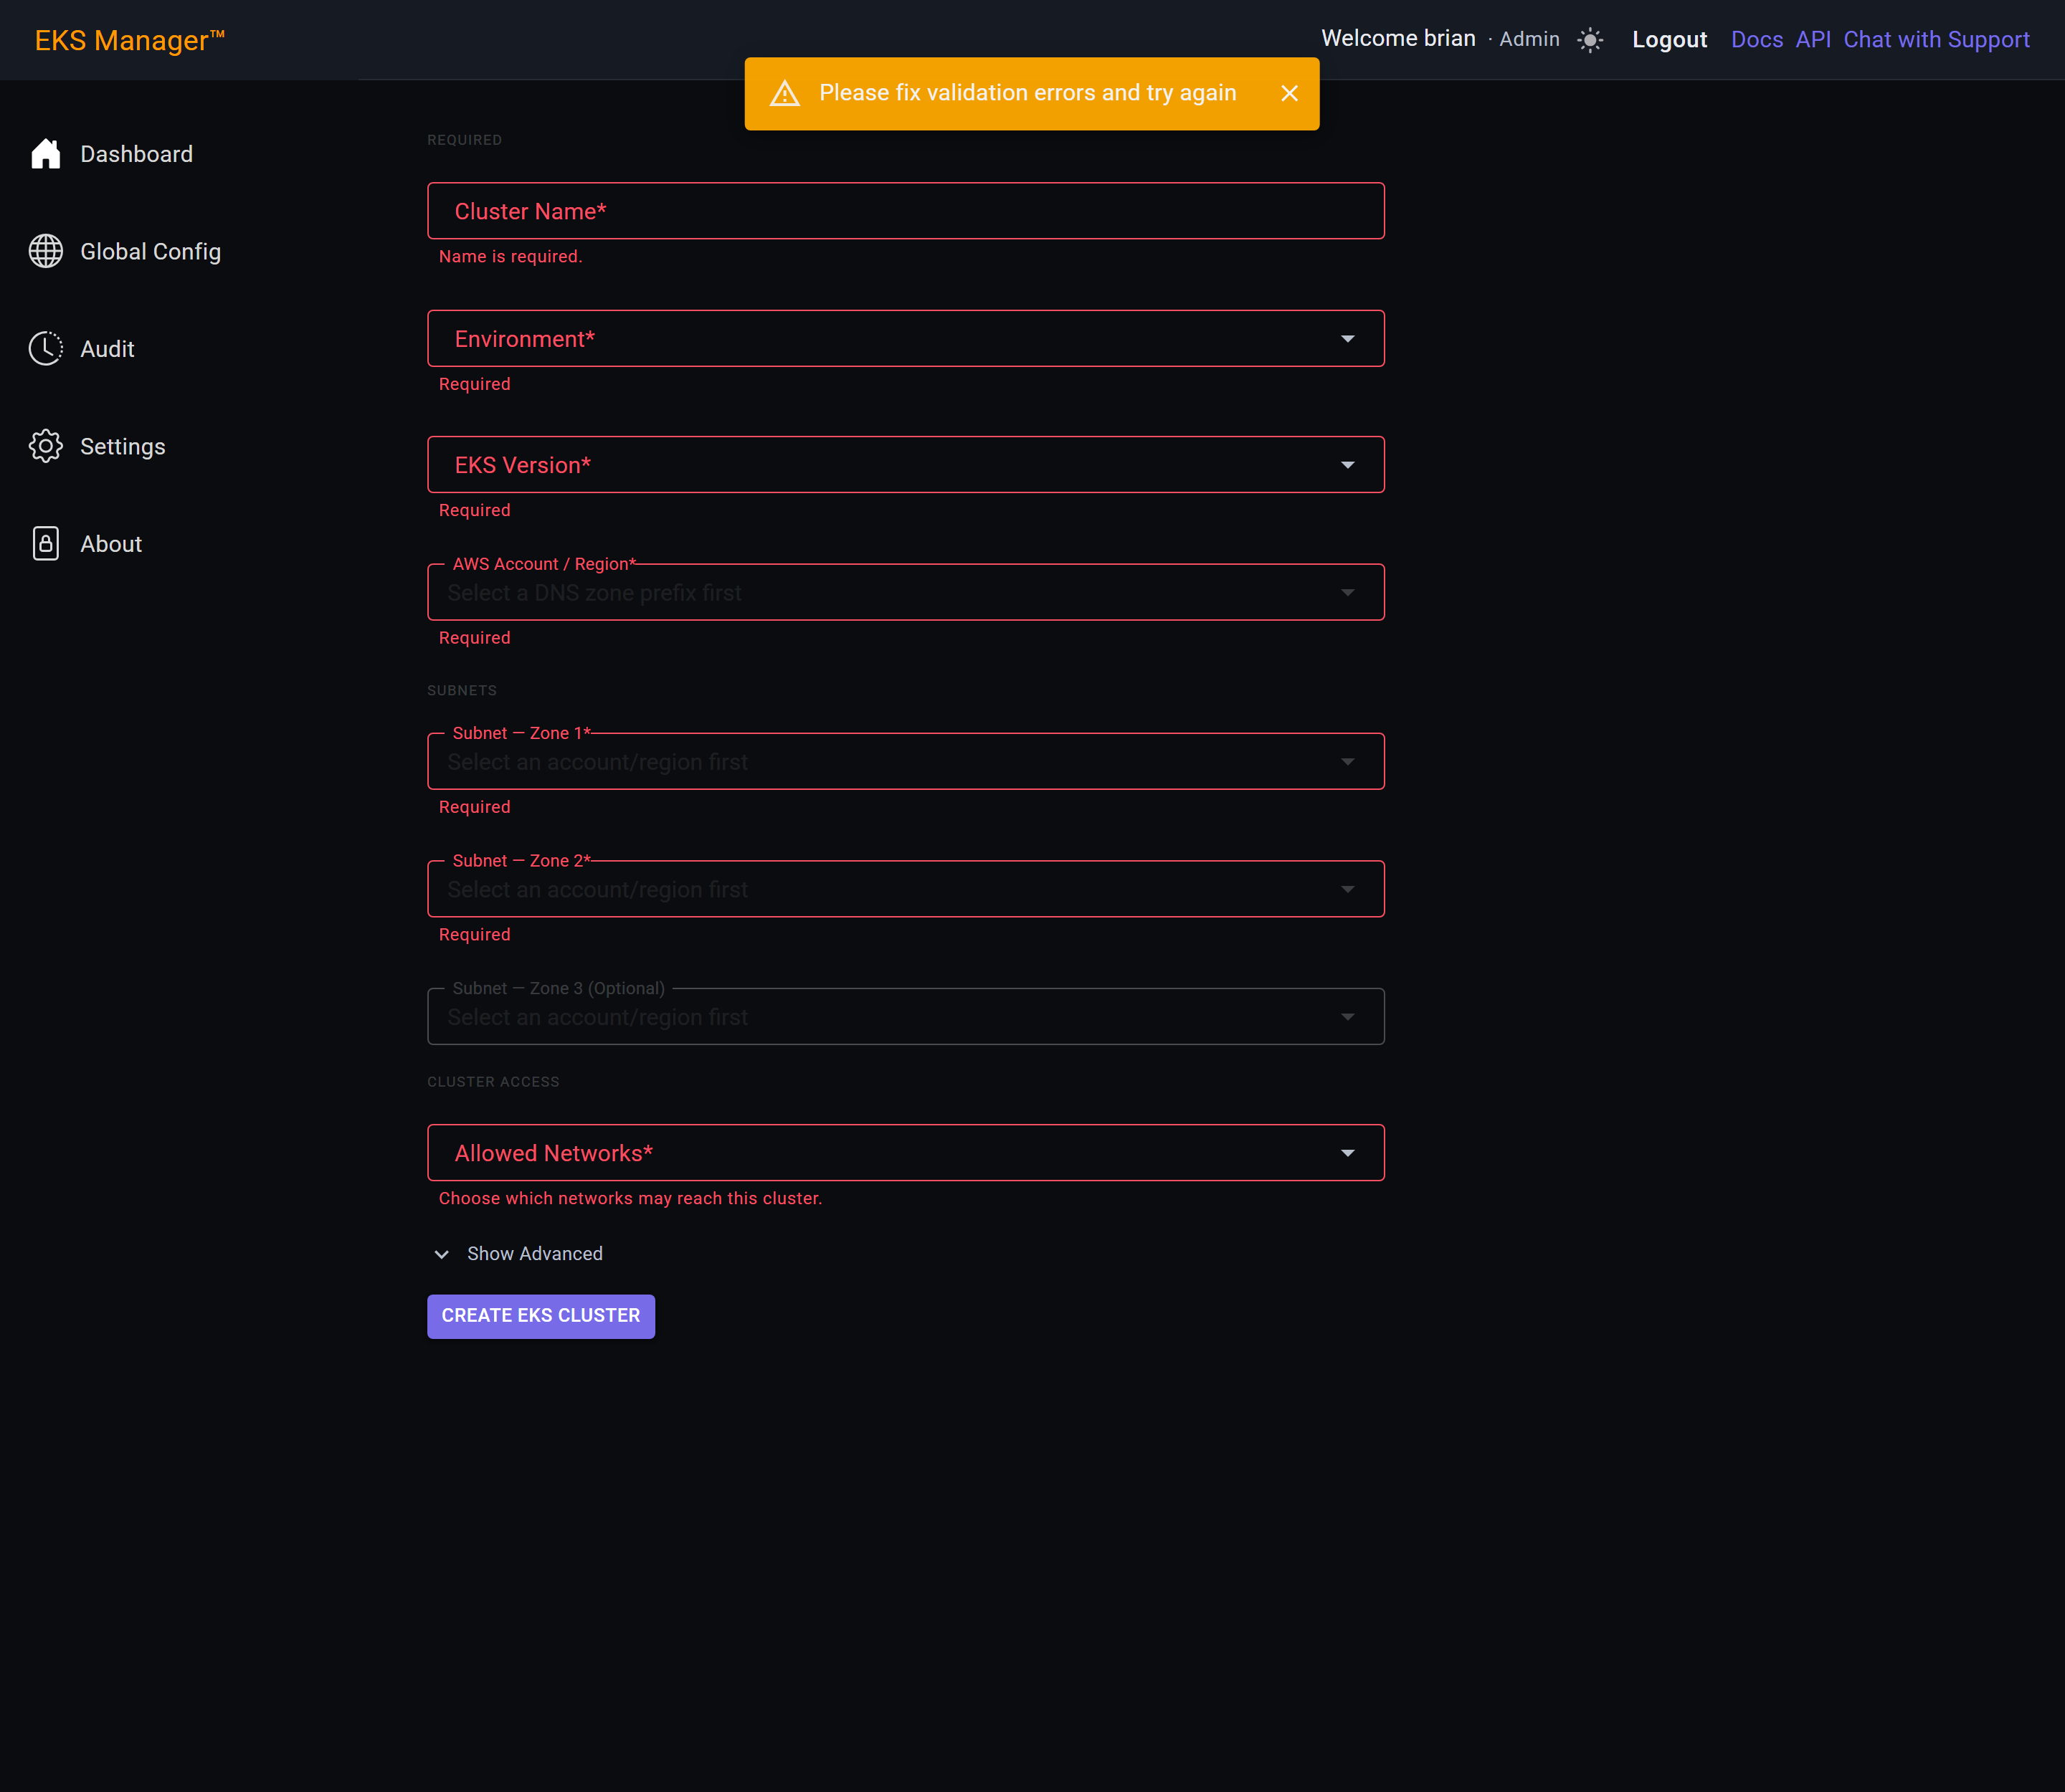Image resolution: width=2065 pixels, height=1792 pixels.
Task: Focus the Cluster Name input field
Action: 906,211
